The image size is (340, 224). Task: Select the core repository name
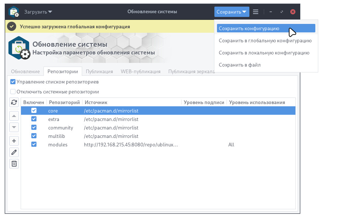(x=53, y=111)
